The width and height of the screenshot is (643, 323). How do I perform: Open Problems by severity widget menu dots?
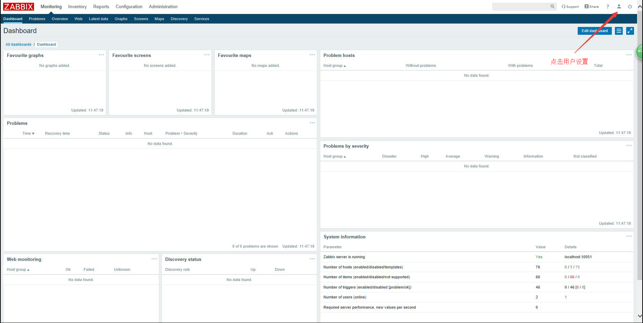tap(629, 145)
